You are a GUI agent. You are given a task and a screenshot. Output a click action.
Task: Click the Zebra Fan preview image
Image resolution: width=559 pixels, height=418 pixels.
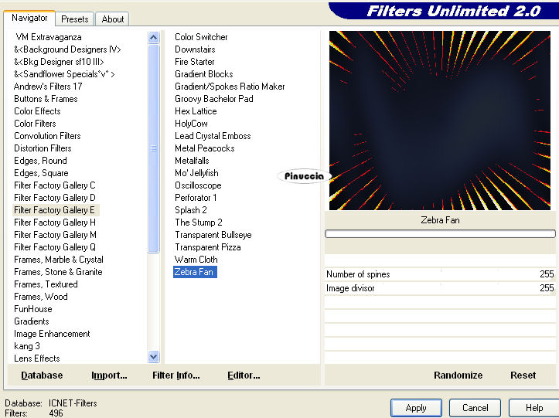(440, 121)
